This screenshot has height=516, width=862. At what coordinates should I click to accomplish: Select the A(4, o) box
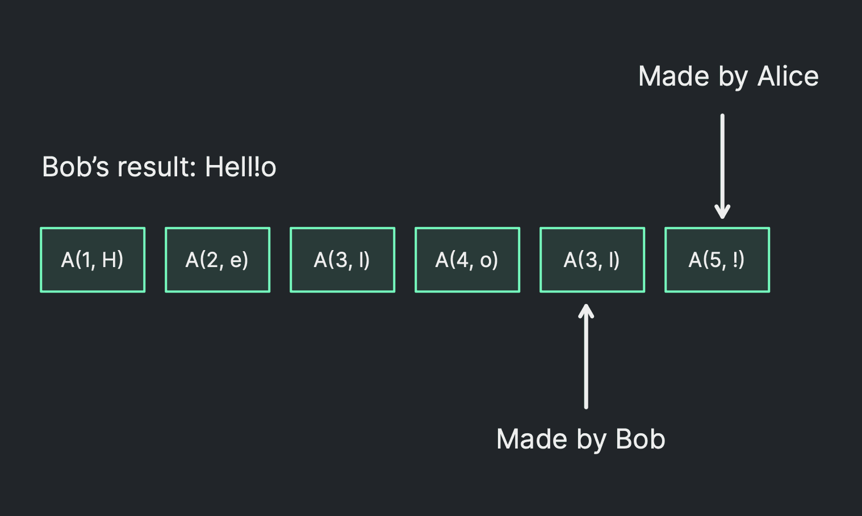[x=467, y=260]
